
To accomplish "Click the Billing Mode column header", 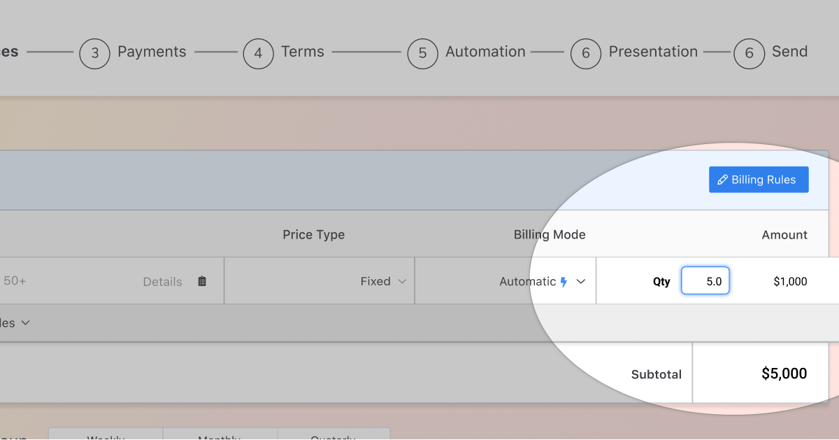I will pyautogui.click(x=550, y=235).
